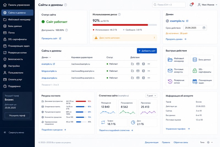Open folder icon for shop.example.ru row
This screenshot has width=220, height=147.
tap(132, 78)
